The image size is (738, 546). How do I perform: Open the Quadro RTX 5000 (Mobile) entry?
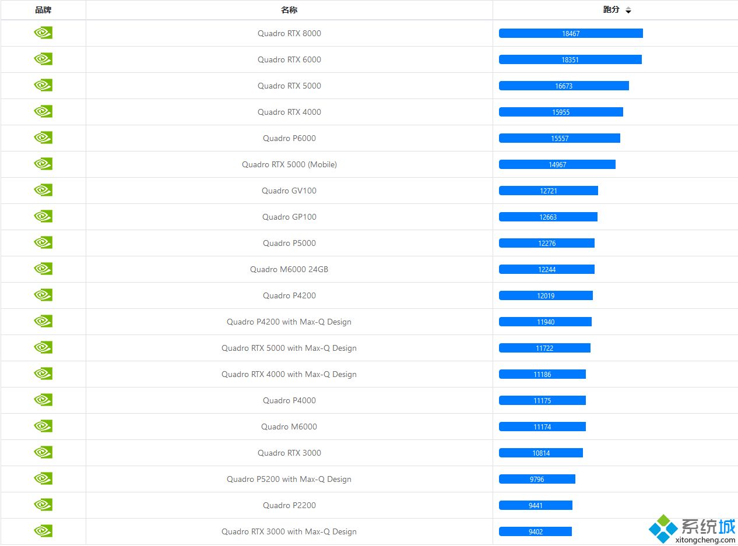289,164
